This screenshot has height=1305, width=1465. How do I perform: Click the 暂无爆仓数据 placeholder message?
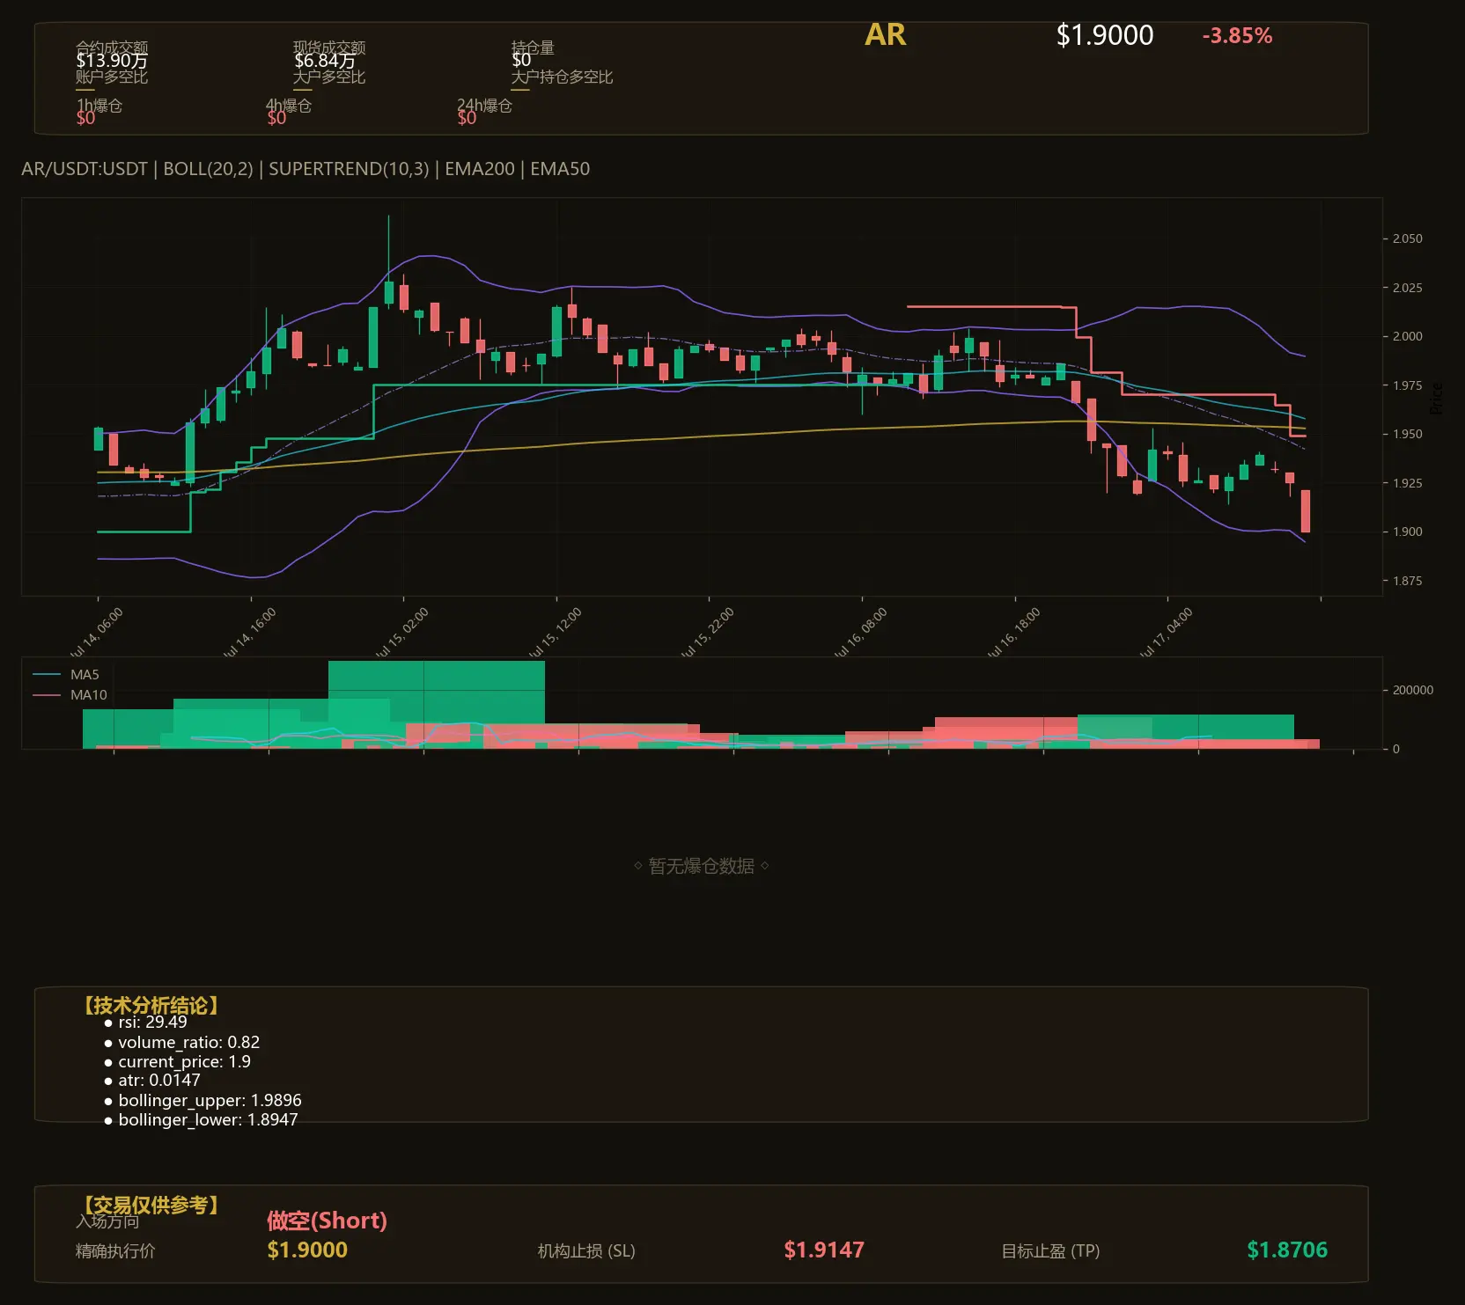click(702, 866)
